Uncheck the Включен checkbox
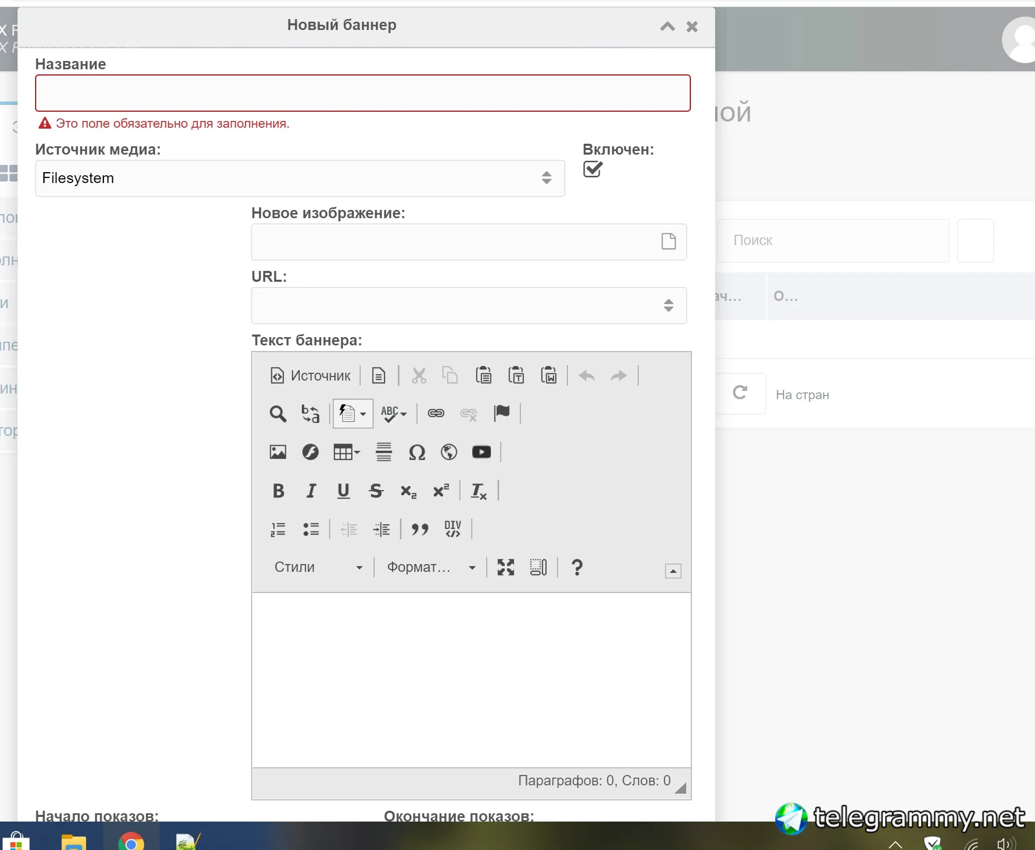The image size is (1035, 850). click(593, 169)
